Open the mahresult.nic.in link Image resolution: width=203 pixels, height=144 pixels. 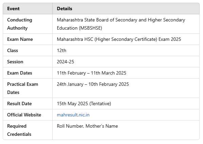pos(73,115)
